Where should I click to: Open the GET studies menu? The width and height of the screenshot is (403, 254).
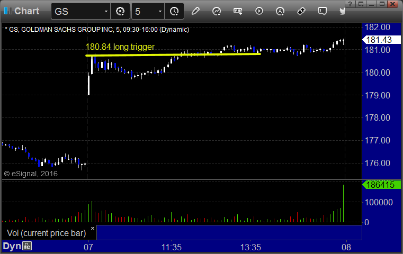point(238,11)
